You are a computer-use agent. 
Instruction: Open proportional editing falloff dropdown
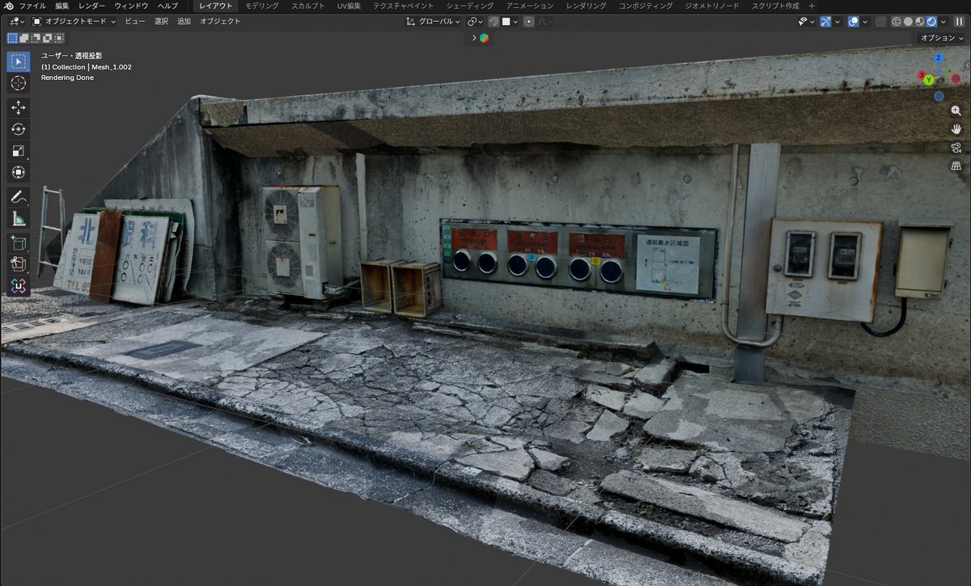coord(545,22)
